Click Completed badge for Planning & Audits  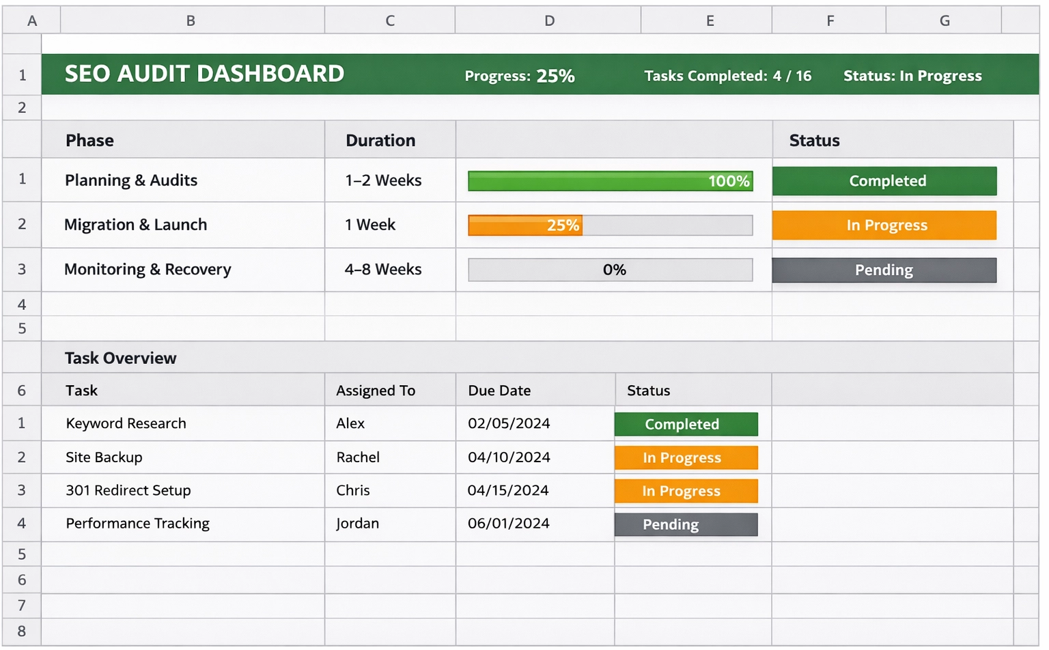click(x=884, y=181)
